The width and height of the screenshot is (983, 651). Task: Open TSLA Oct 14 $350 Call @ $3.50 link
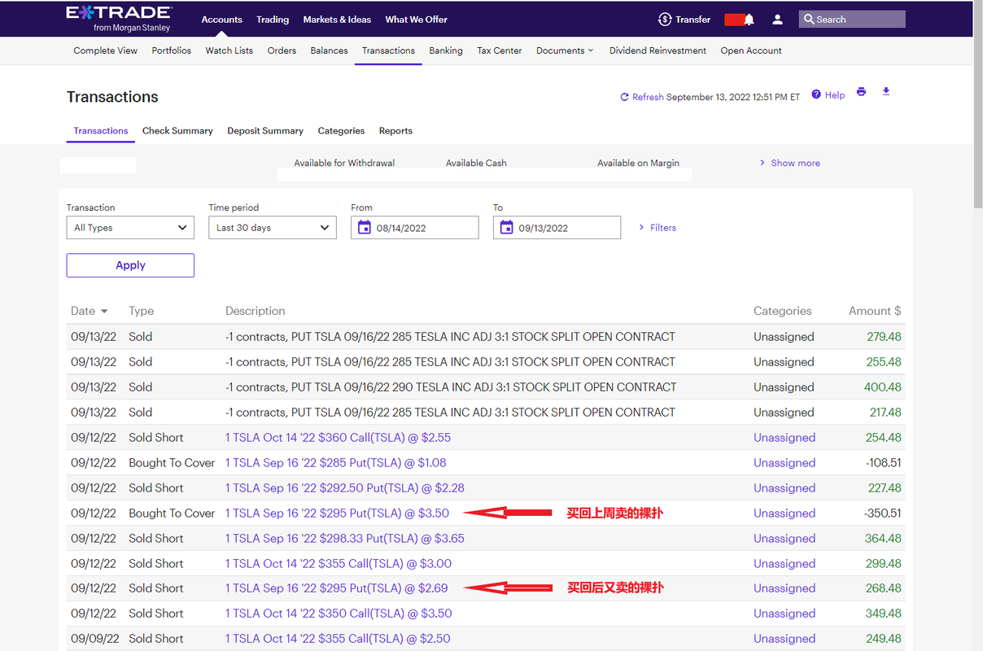[x=339, y=614]
